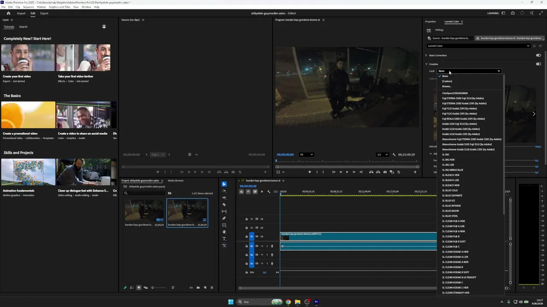Click the New Bin folder icon
The image size is (547, 307).
coord(198,287)
